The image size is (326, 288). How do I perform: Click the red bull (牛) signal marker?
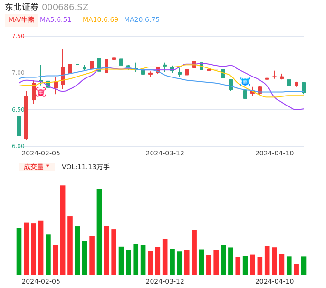tap(41, 92)
